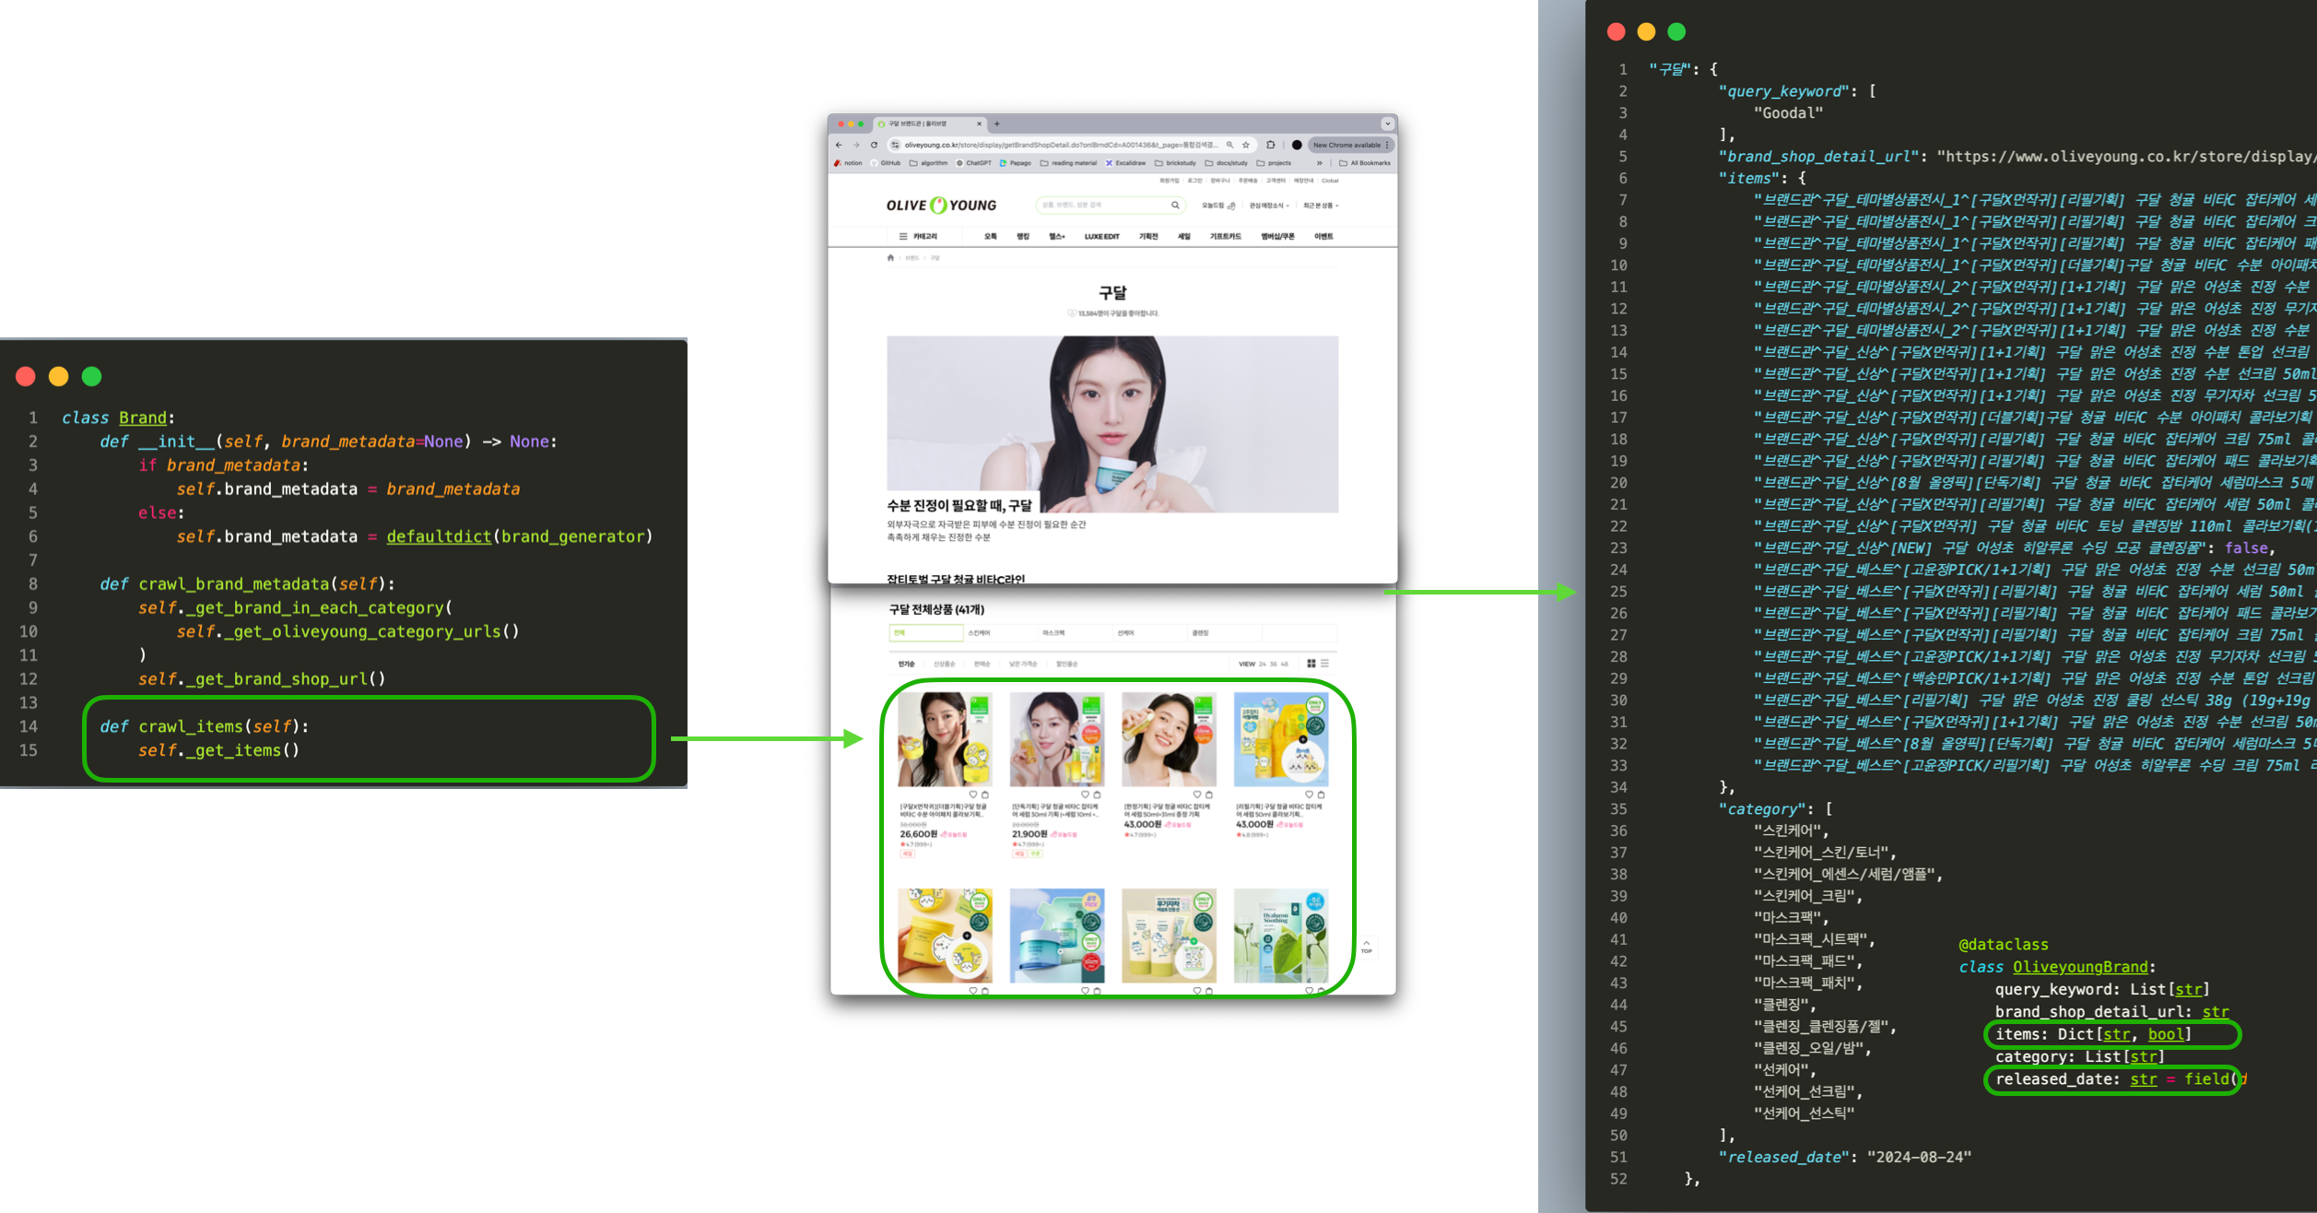Switch to grid view layout
The height and width of the screenshot is (1213, 2317).
coord(1311,664)
